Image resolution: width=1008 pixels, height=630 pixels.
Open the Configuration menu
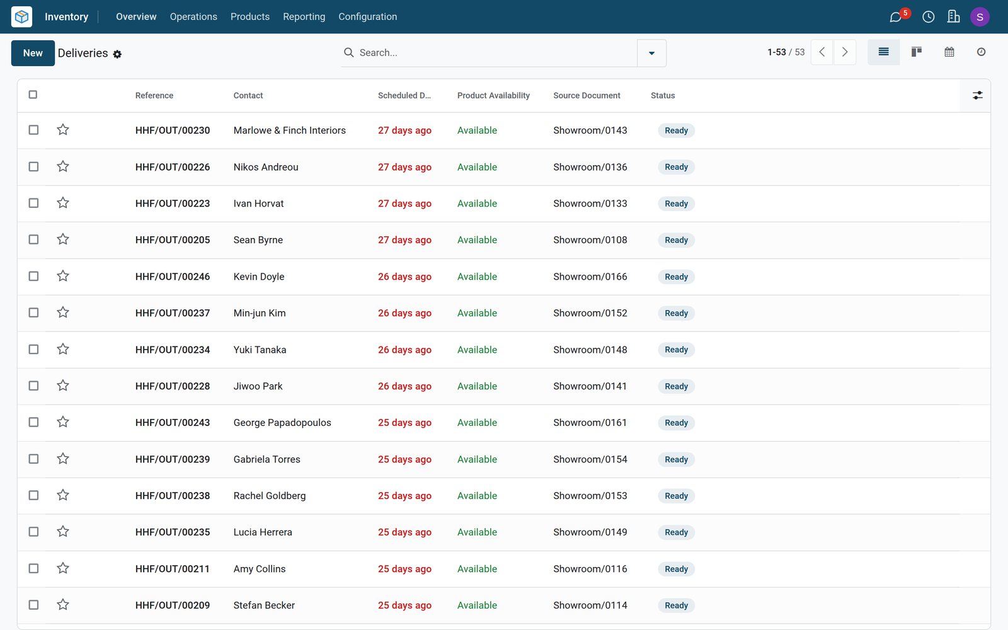(368, 16)
